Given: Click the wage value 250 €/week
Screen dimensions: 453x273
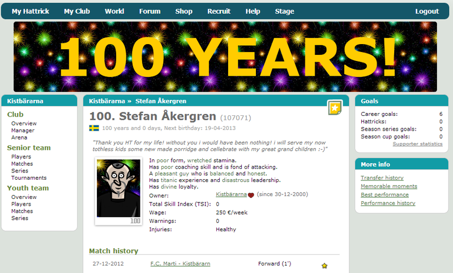Looking at the screenshot, I should point(232,213).
